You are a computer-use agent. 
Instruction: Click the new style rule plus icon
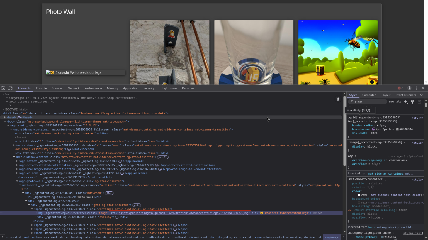point(406,102)
